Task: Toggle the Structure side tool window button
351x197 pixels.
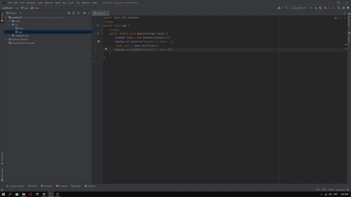Action: coord(2,159)
